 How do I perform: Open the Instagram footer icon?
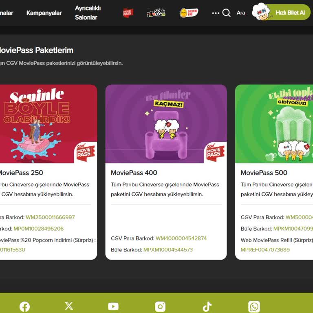point(160,306)
